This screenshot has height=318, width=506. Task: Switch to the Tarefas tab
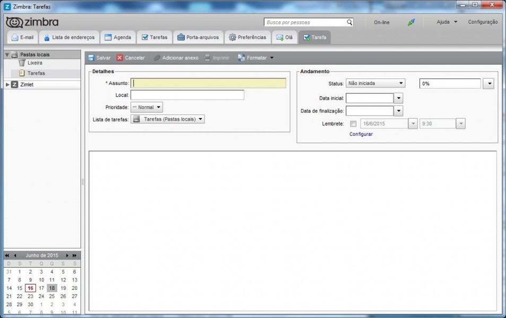[154, 38]
